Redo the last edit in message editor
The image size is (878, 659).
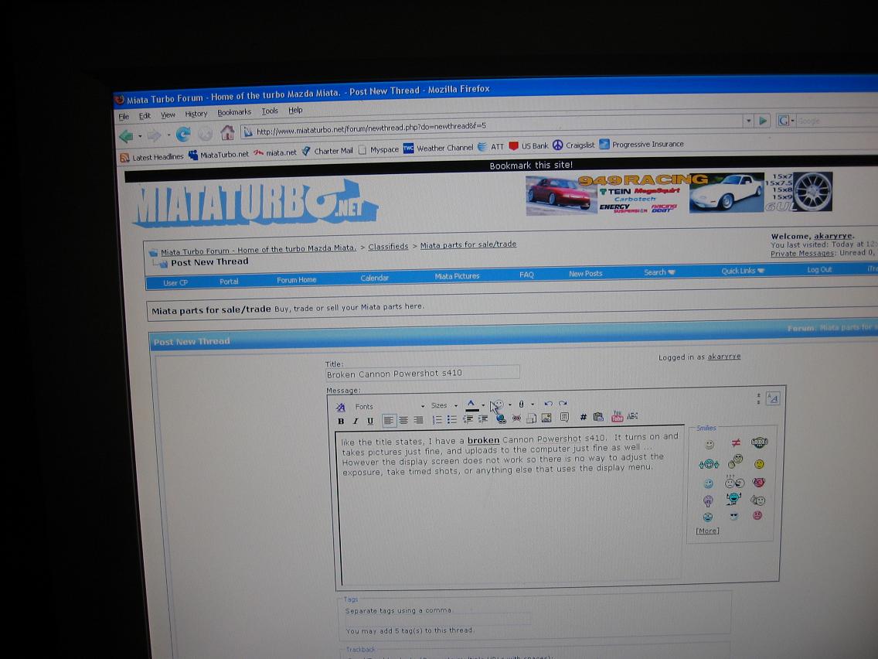(x=563, y=404)
